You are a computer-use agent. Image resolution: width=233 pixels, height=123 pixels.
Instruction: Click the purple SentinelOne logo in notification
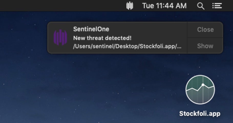(60, 37)
